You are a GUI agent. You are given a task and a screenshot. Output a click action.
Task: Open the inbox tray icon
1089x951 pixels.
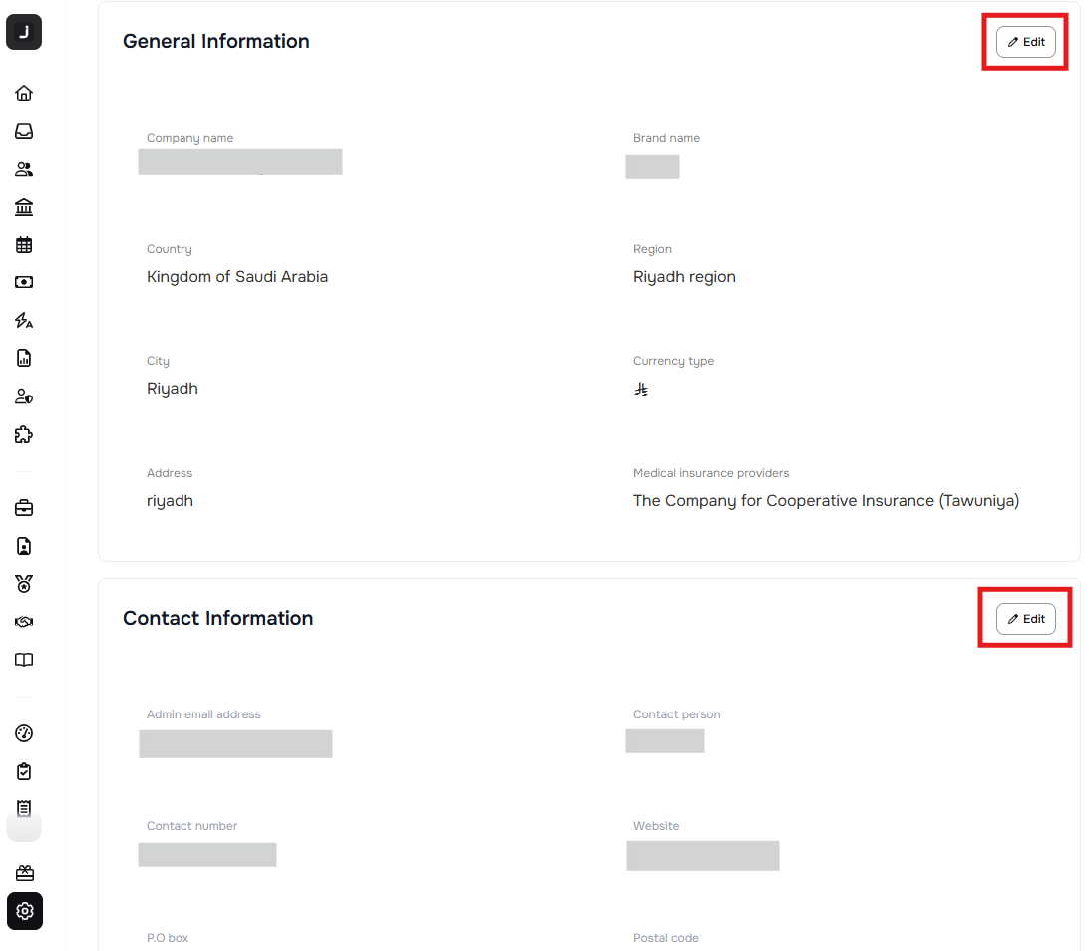point(24,131)
